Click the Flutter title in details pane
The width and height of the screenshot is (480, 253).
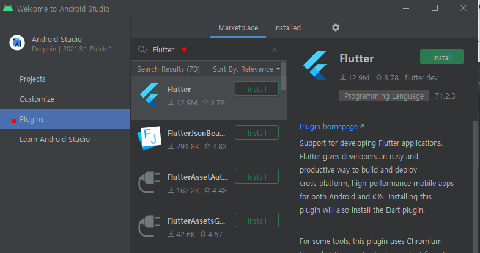click(x=356, y=59)
